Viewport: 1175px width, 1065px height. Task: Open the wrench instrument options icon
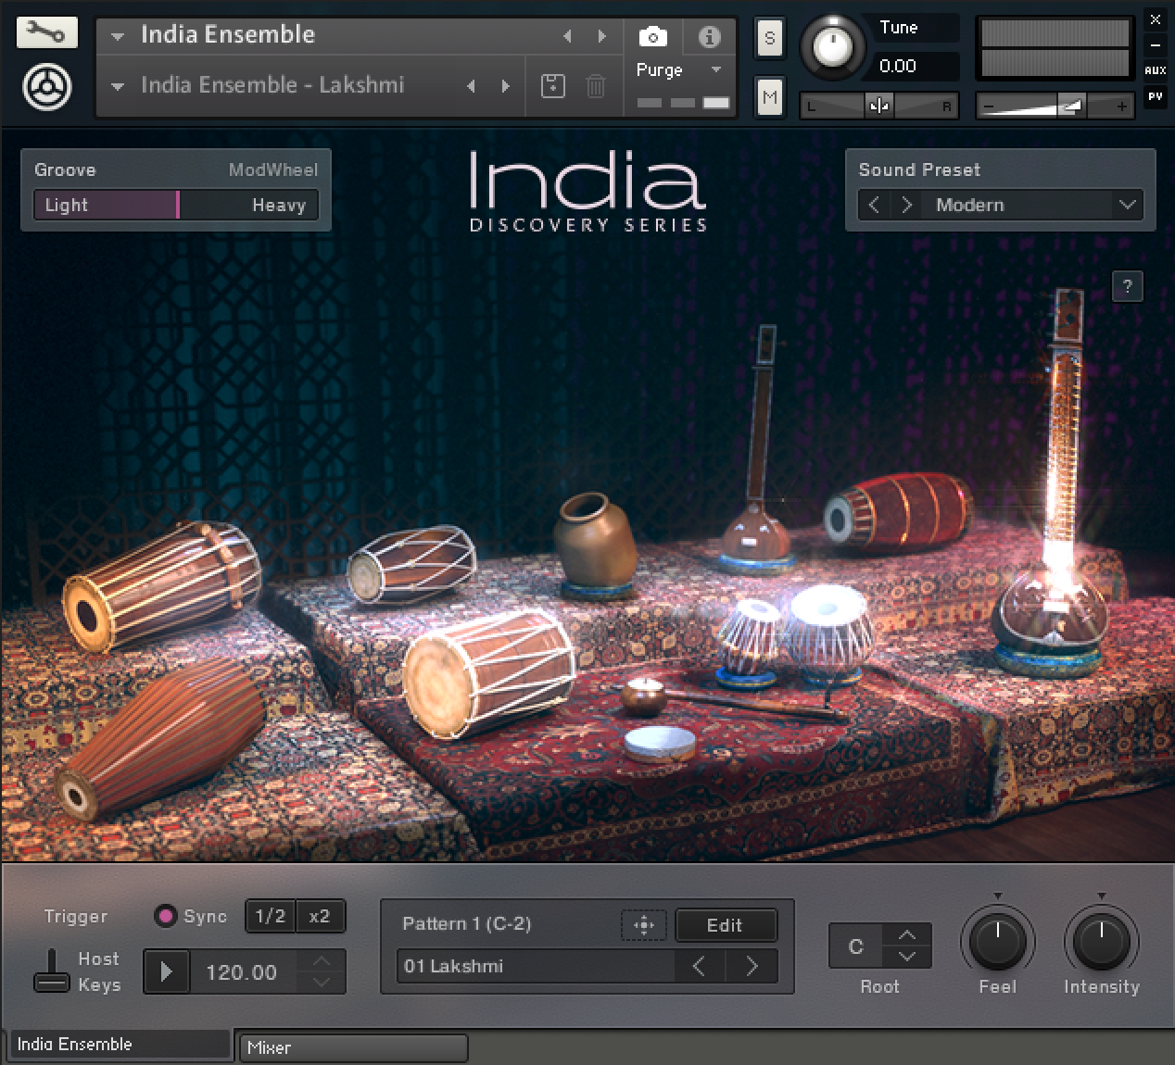(x=46, y=33)
